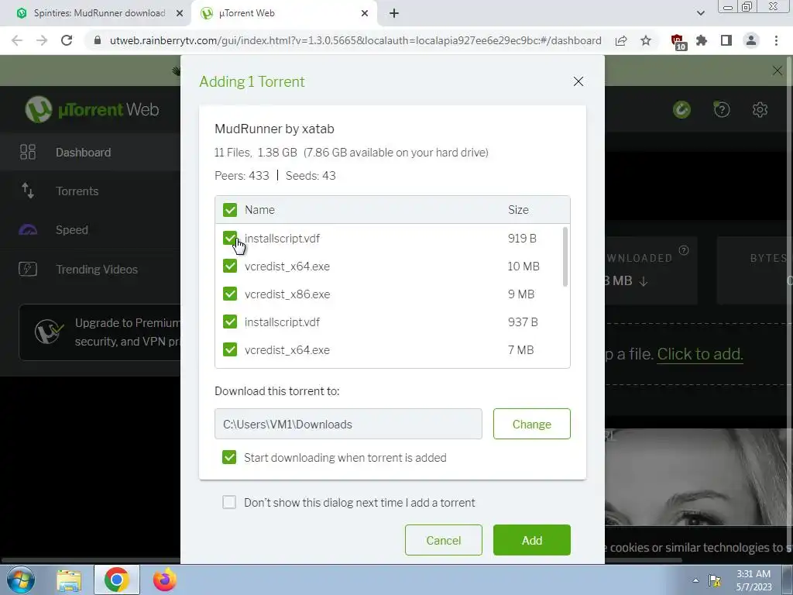Image resolution: width=793 pixels, height=595 pixels.
Task: Open the Torrents sidebar section
Action: pos(90,191)
